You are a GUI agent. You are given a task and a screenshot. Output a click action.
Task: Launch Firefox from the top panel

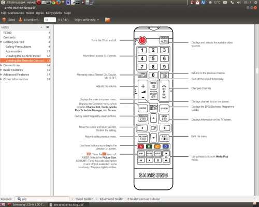[59, 3]
